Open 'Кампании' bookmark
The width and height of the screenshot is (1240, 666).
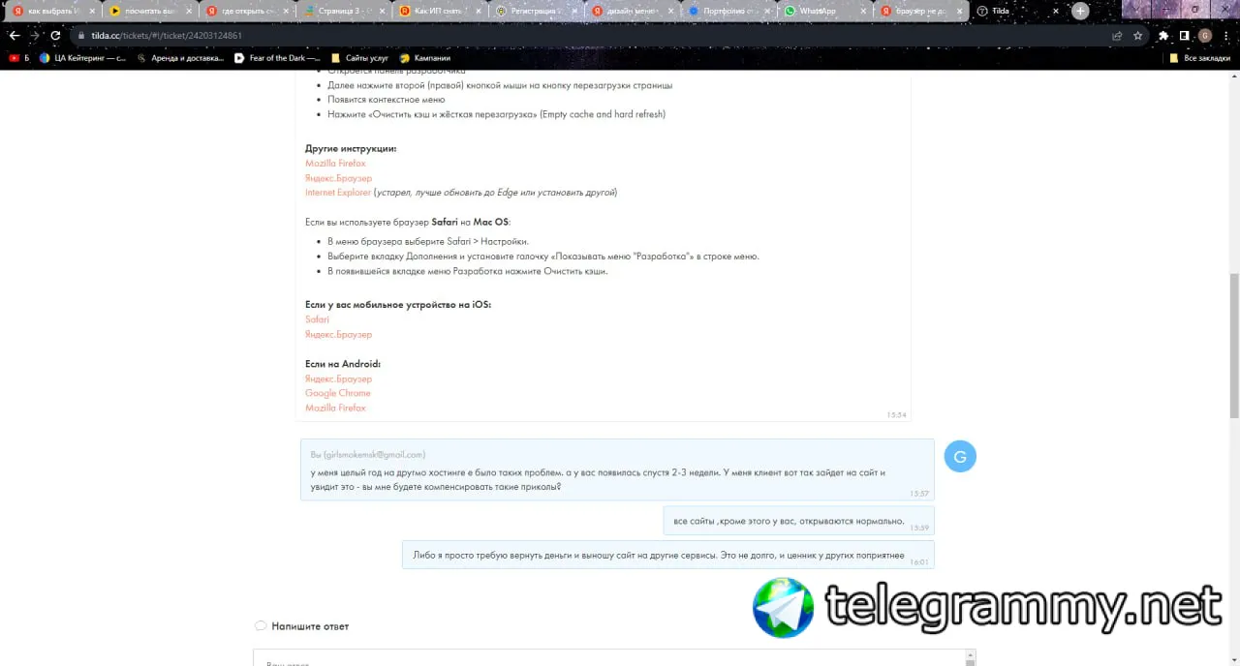coord(424,58)
